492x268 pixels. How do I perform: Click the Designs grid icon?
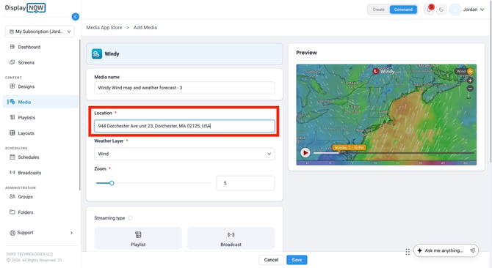click(12, 86)
